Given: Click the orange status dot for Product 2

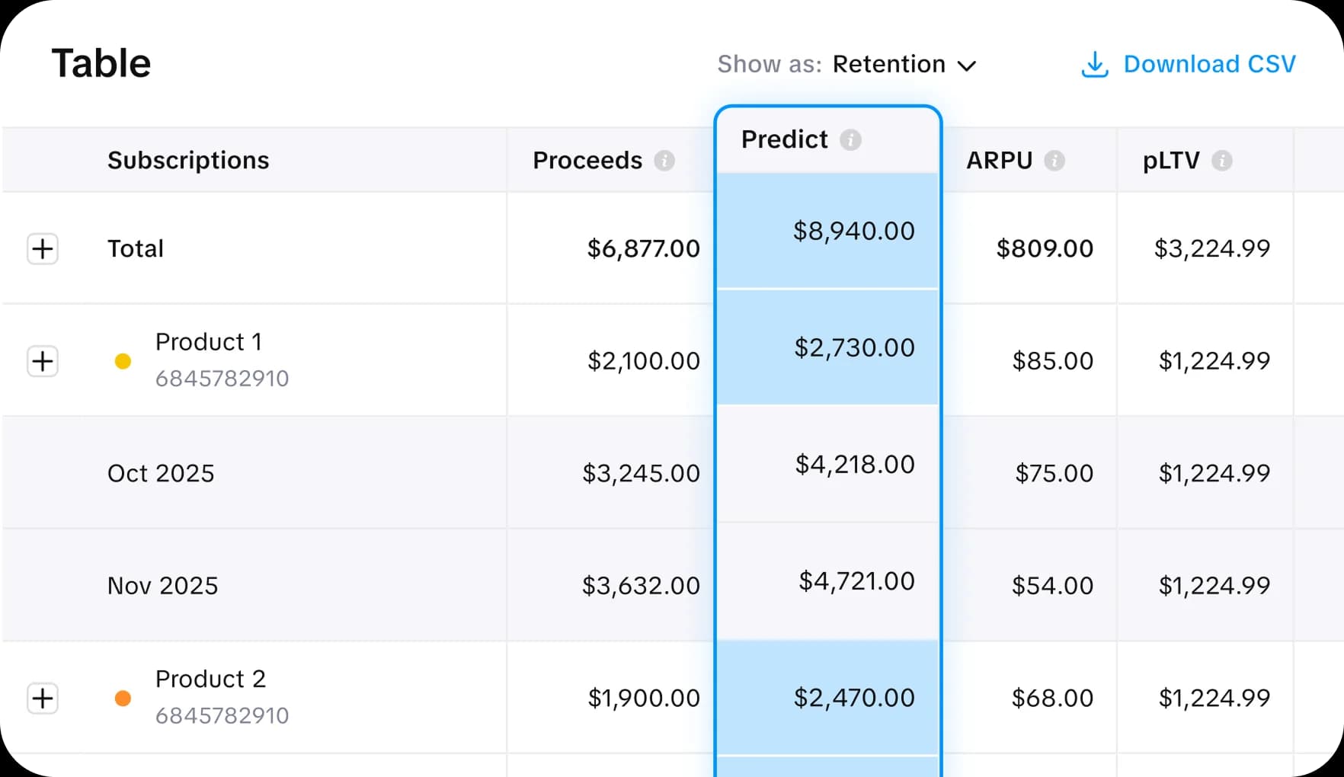Looking at the screenshot, I should coord(123,698).
